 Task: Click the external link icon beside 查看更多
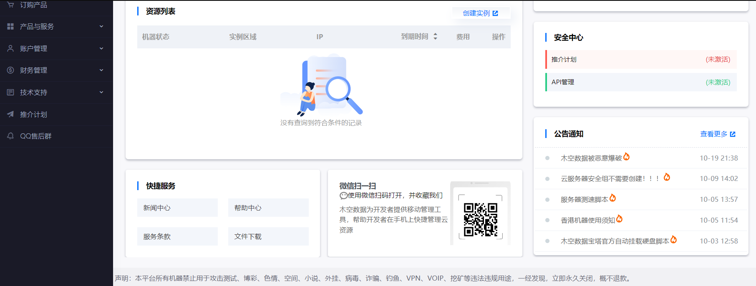tap(733, 134)
